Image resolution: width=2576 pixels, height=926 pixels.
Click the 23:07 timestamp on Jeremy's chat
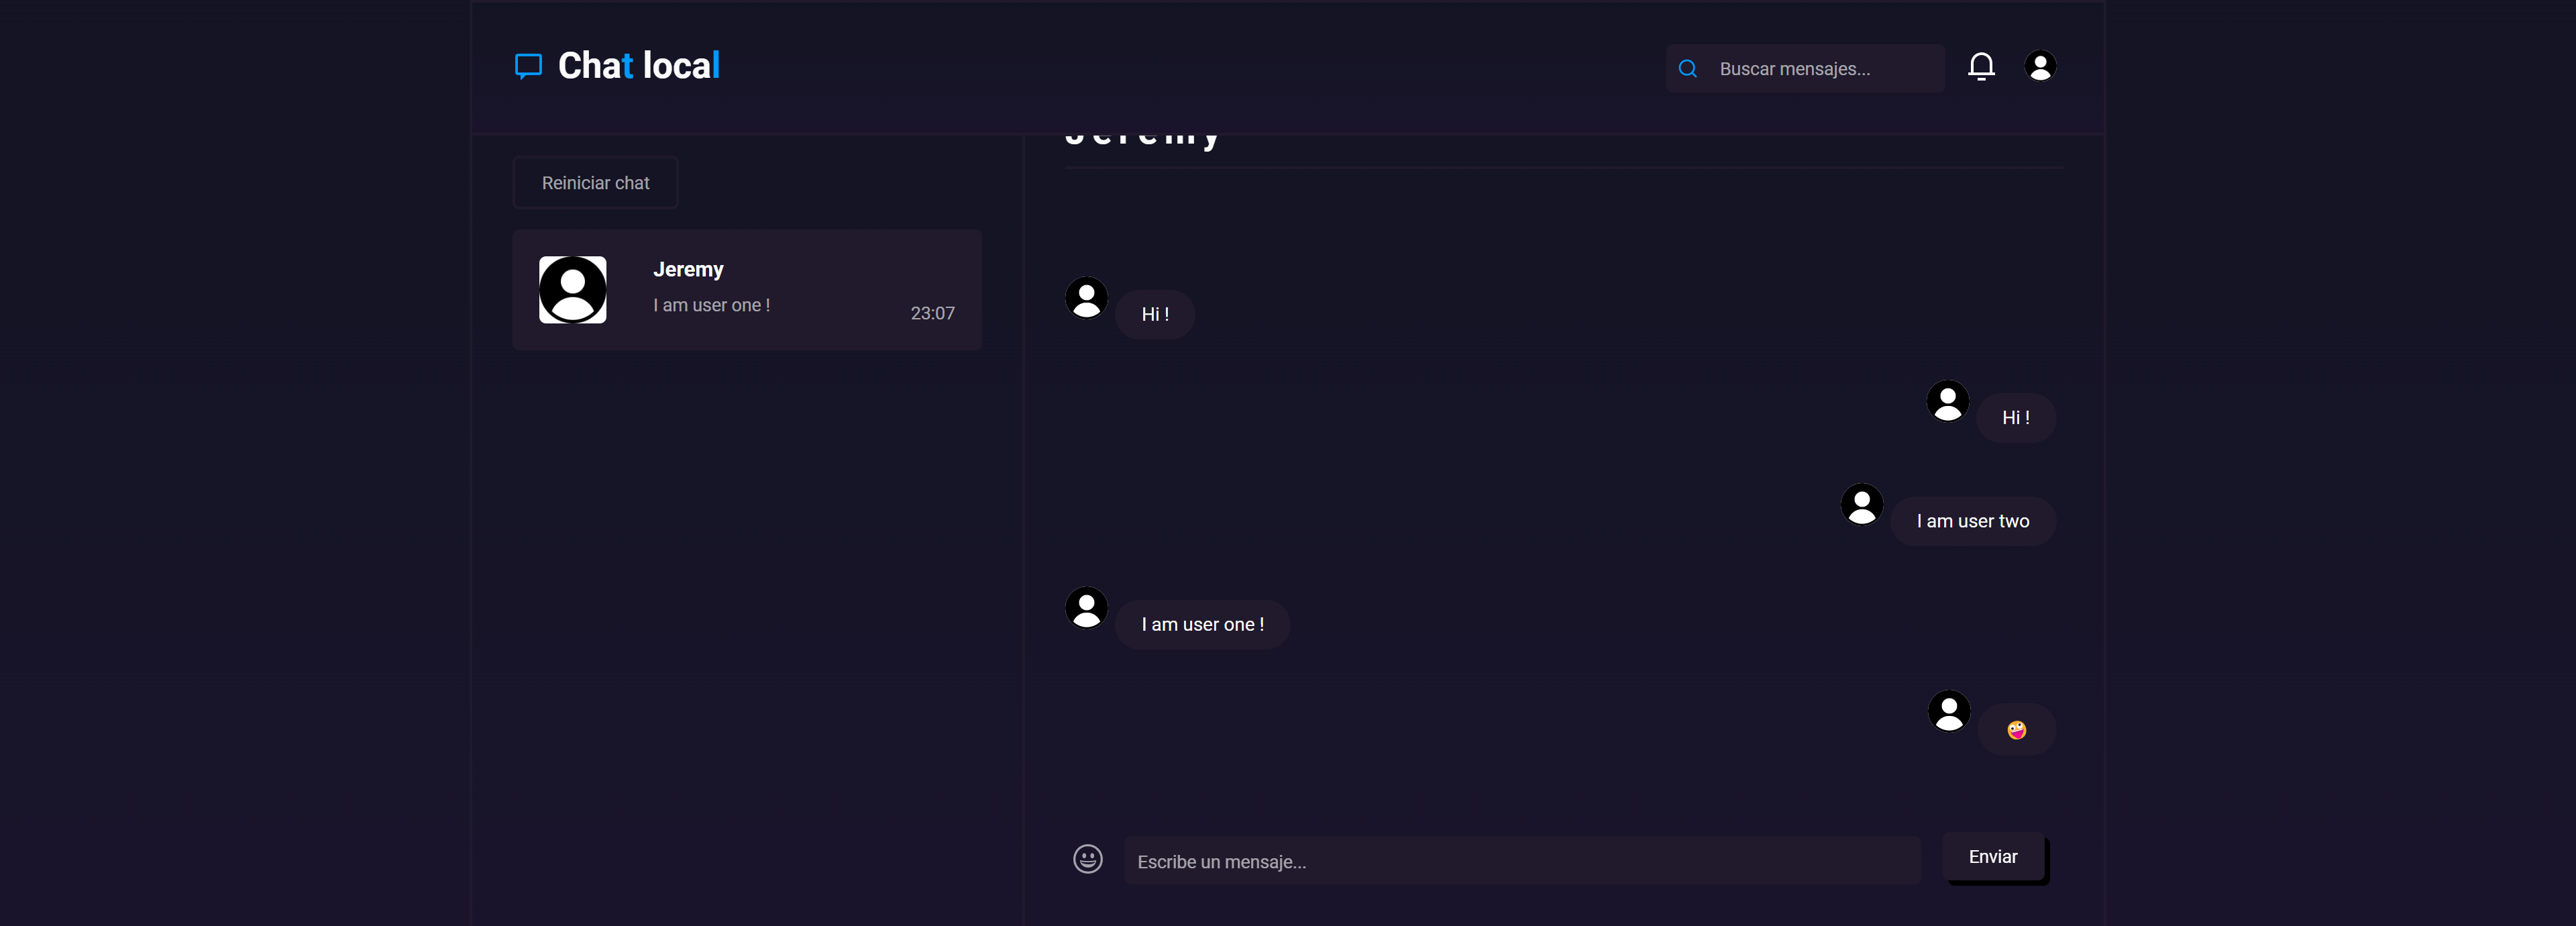[932, 313]
